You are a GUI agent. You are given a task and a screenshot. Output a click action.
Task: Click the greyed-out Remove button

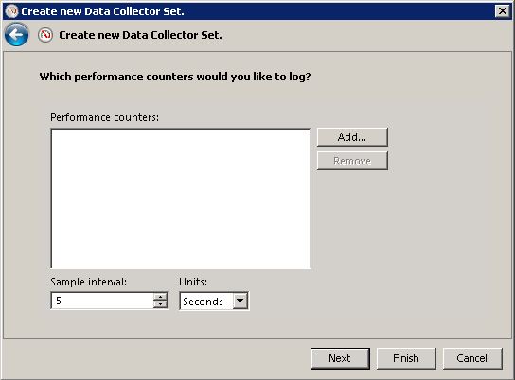click(x=352, y=161)
